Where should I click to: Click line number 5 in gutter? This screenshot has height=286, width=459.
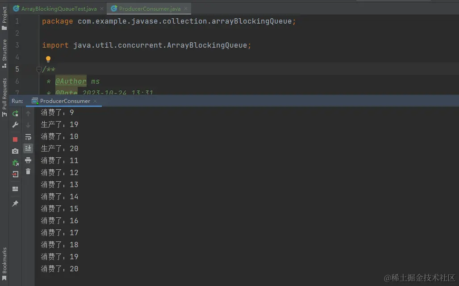17,69
